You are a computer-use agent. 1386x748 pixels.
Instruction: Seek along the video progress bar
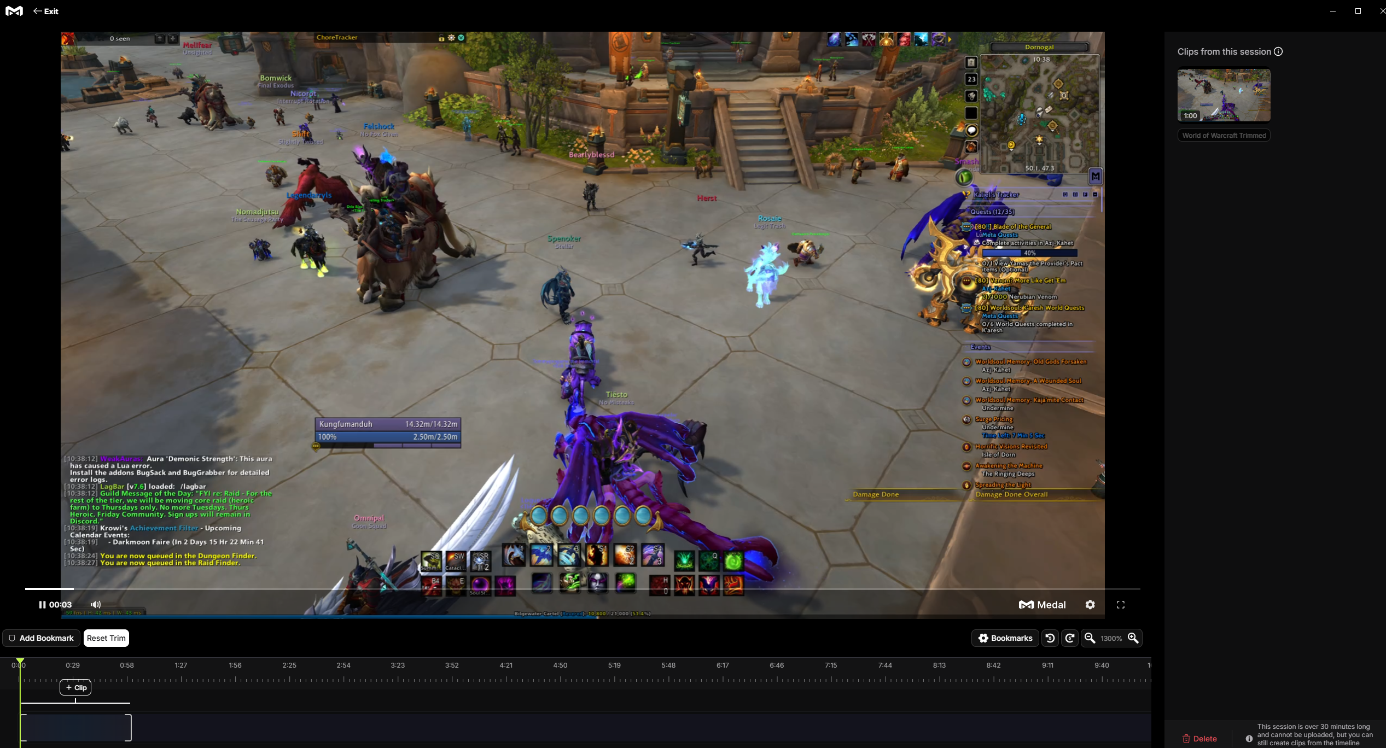[547, 588]
